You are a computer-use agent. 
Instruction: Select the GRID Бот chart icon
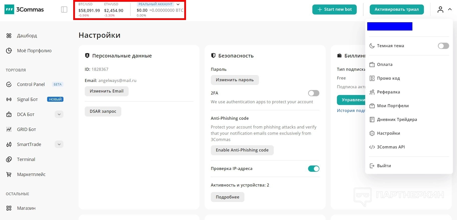9,129
